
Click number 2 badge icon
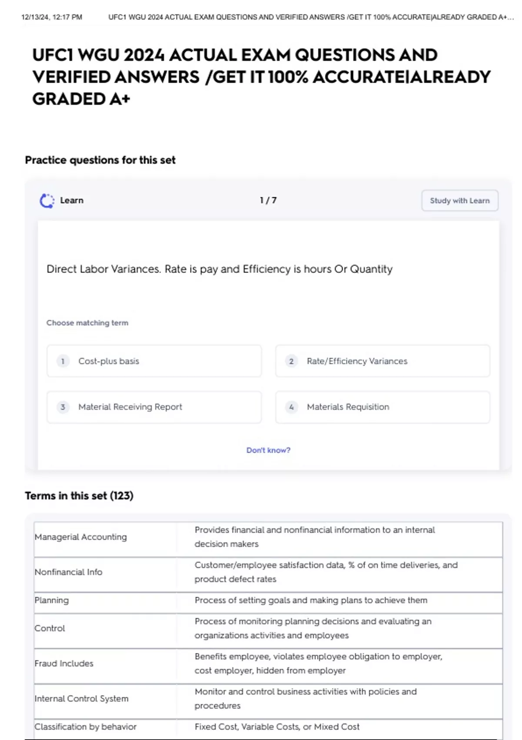click(x=291, y=361)
